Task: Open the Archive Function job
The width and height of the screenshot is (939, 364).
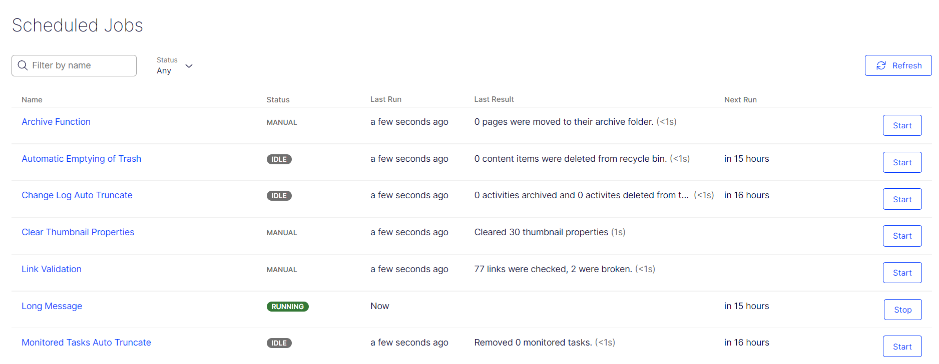Action: coord(56,122)
